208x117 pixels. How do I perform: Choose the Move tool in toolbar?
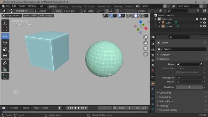pyautogui.click(x=5, y=36)
